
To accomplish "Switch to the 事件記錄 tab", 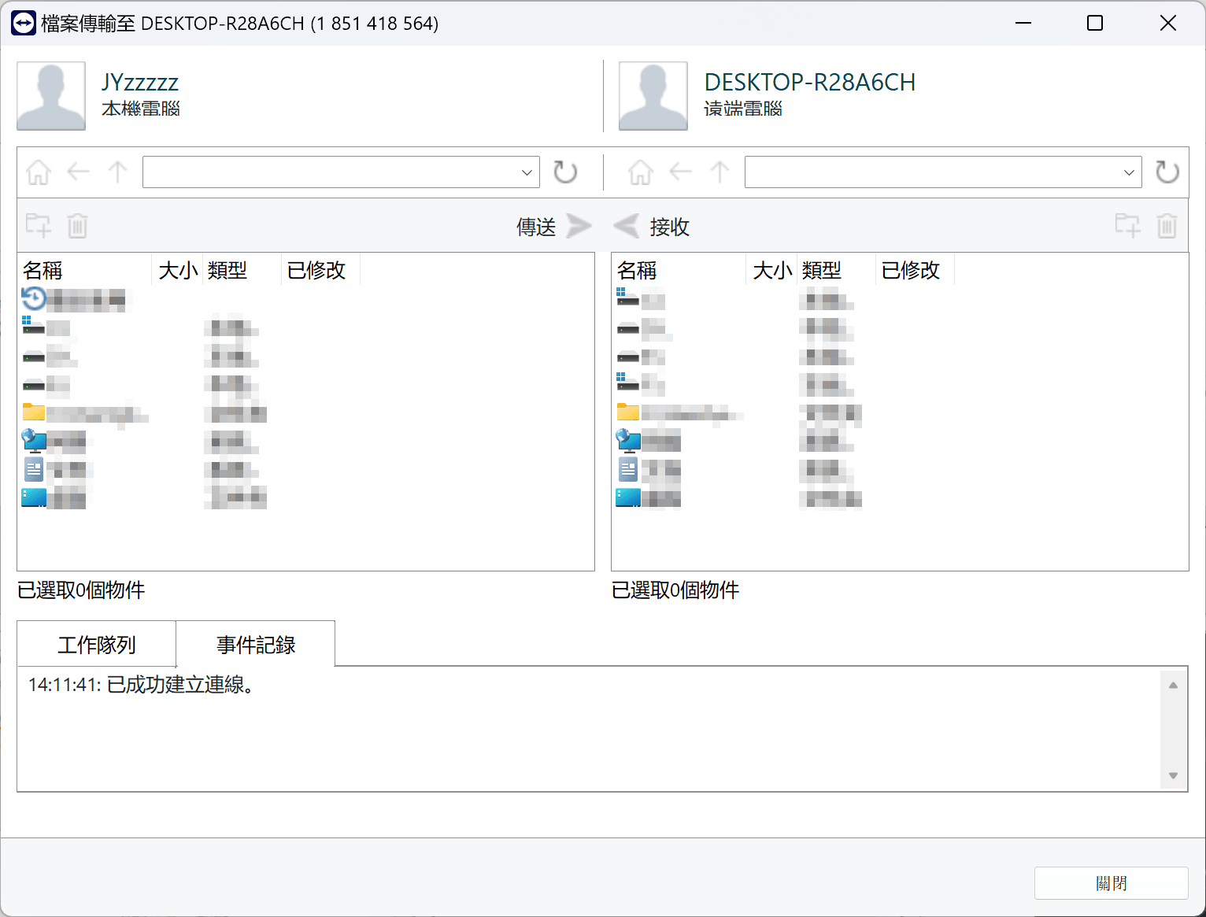I will tap(256, 645).
